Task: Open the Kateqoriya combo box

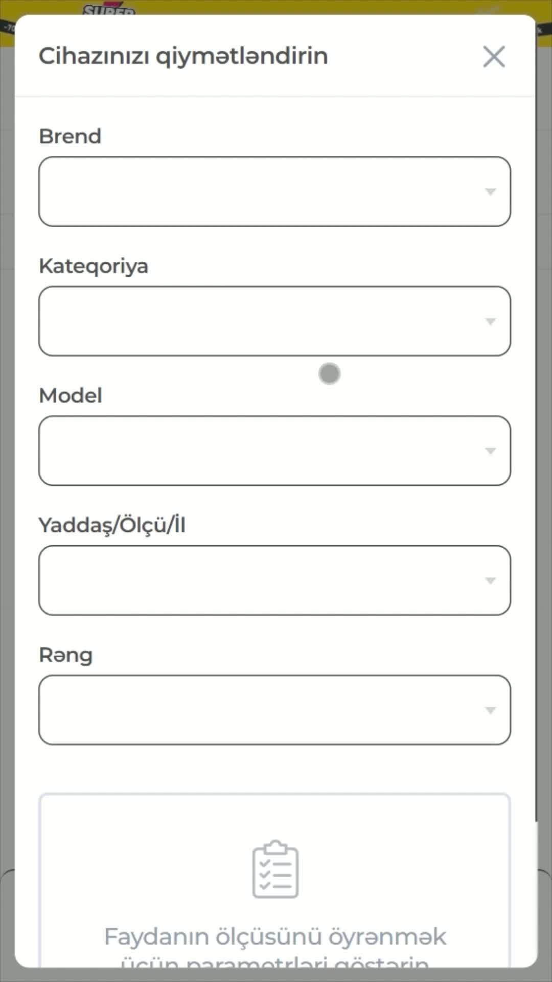Action: [x=261, y=321]
